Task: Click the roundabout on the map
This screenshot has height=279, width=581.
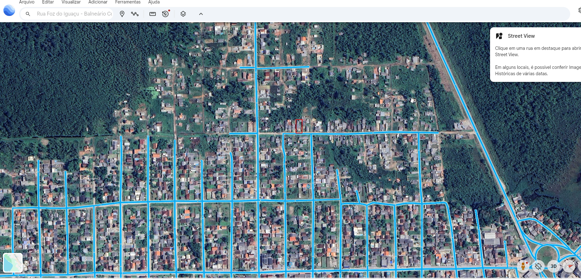Action: (547, 256)
